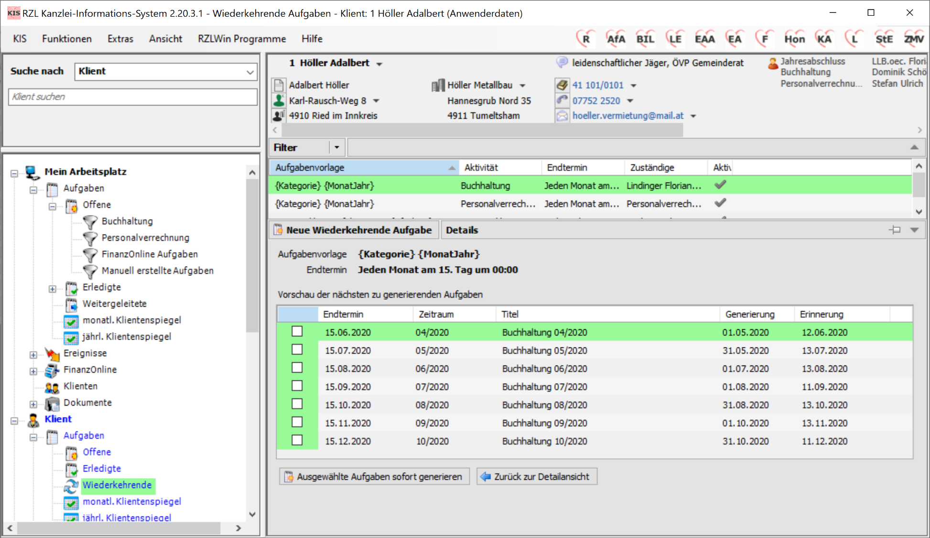Click Zurück zur Detailansicht button
This screenshot has width=930, height=538.
pyautogui.click(x=537, y=476)
